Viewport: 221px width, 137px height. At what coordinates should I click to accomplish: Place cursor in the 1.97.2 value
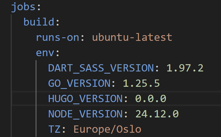[x=185, y=68]
